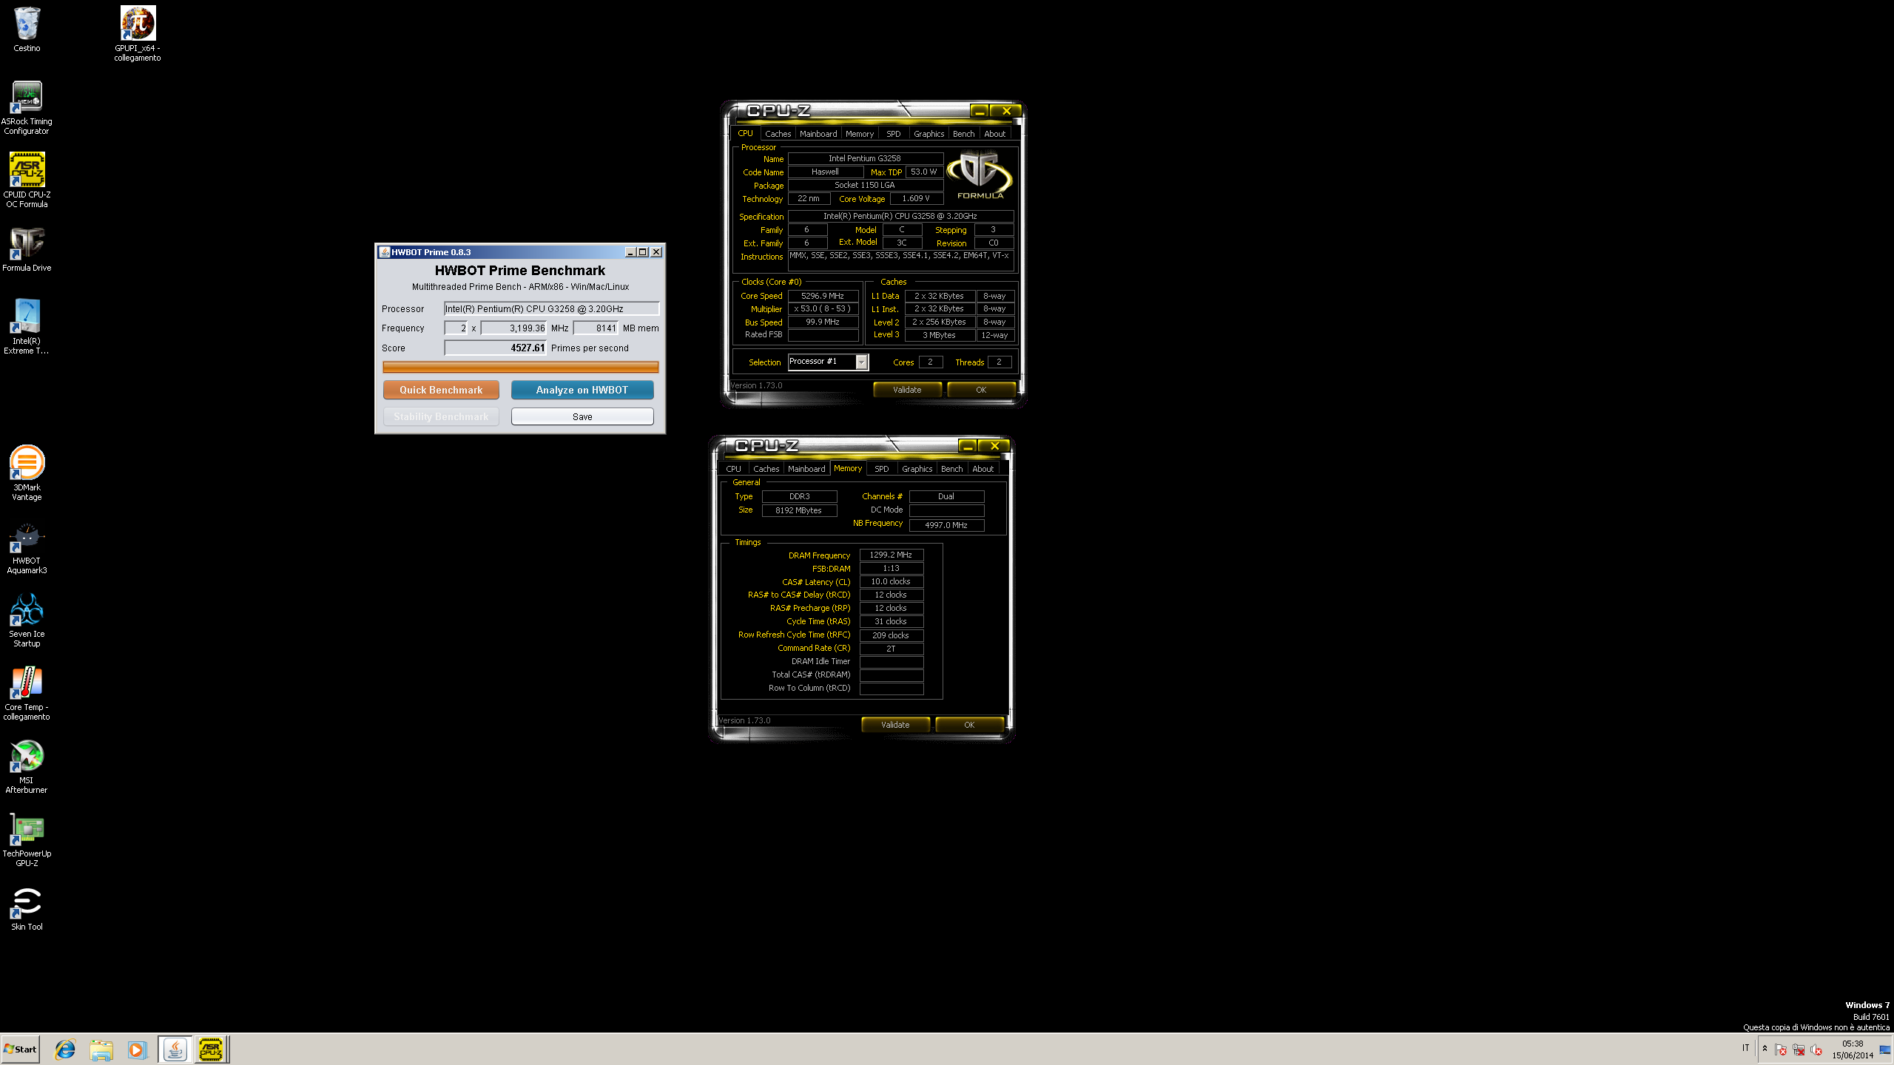Screen dimensions: 1894x1065
Task: Click Validate in bottom CPU-Z Memory window
Action: (x=895, y=725)
